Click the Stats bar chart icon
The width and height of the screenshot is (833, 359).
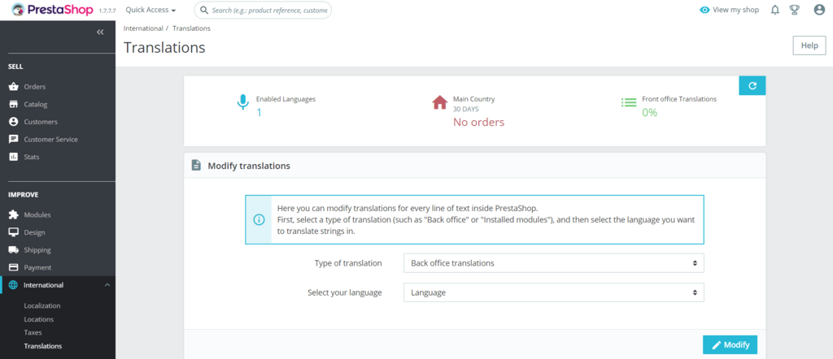click(13, 157)
